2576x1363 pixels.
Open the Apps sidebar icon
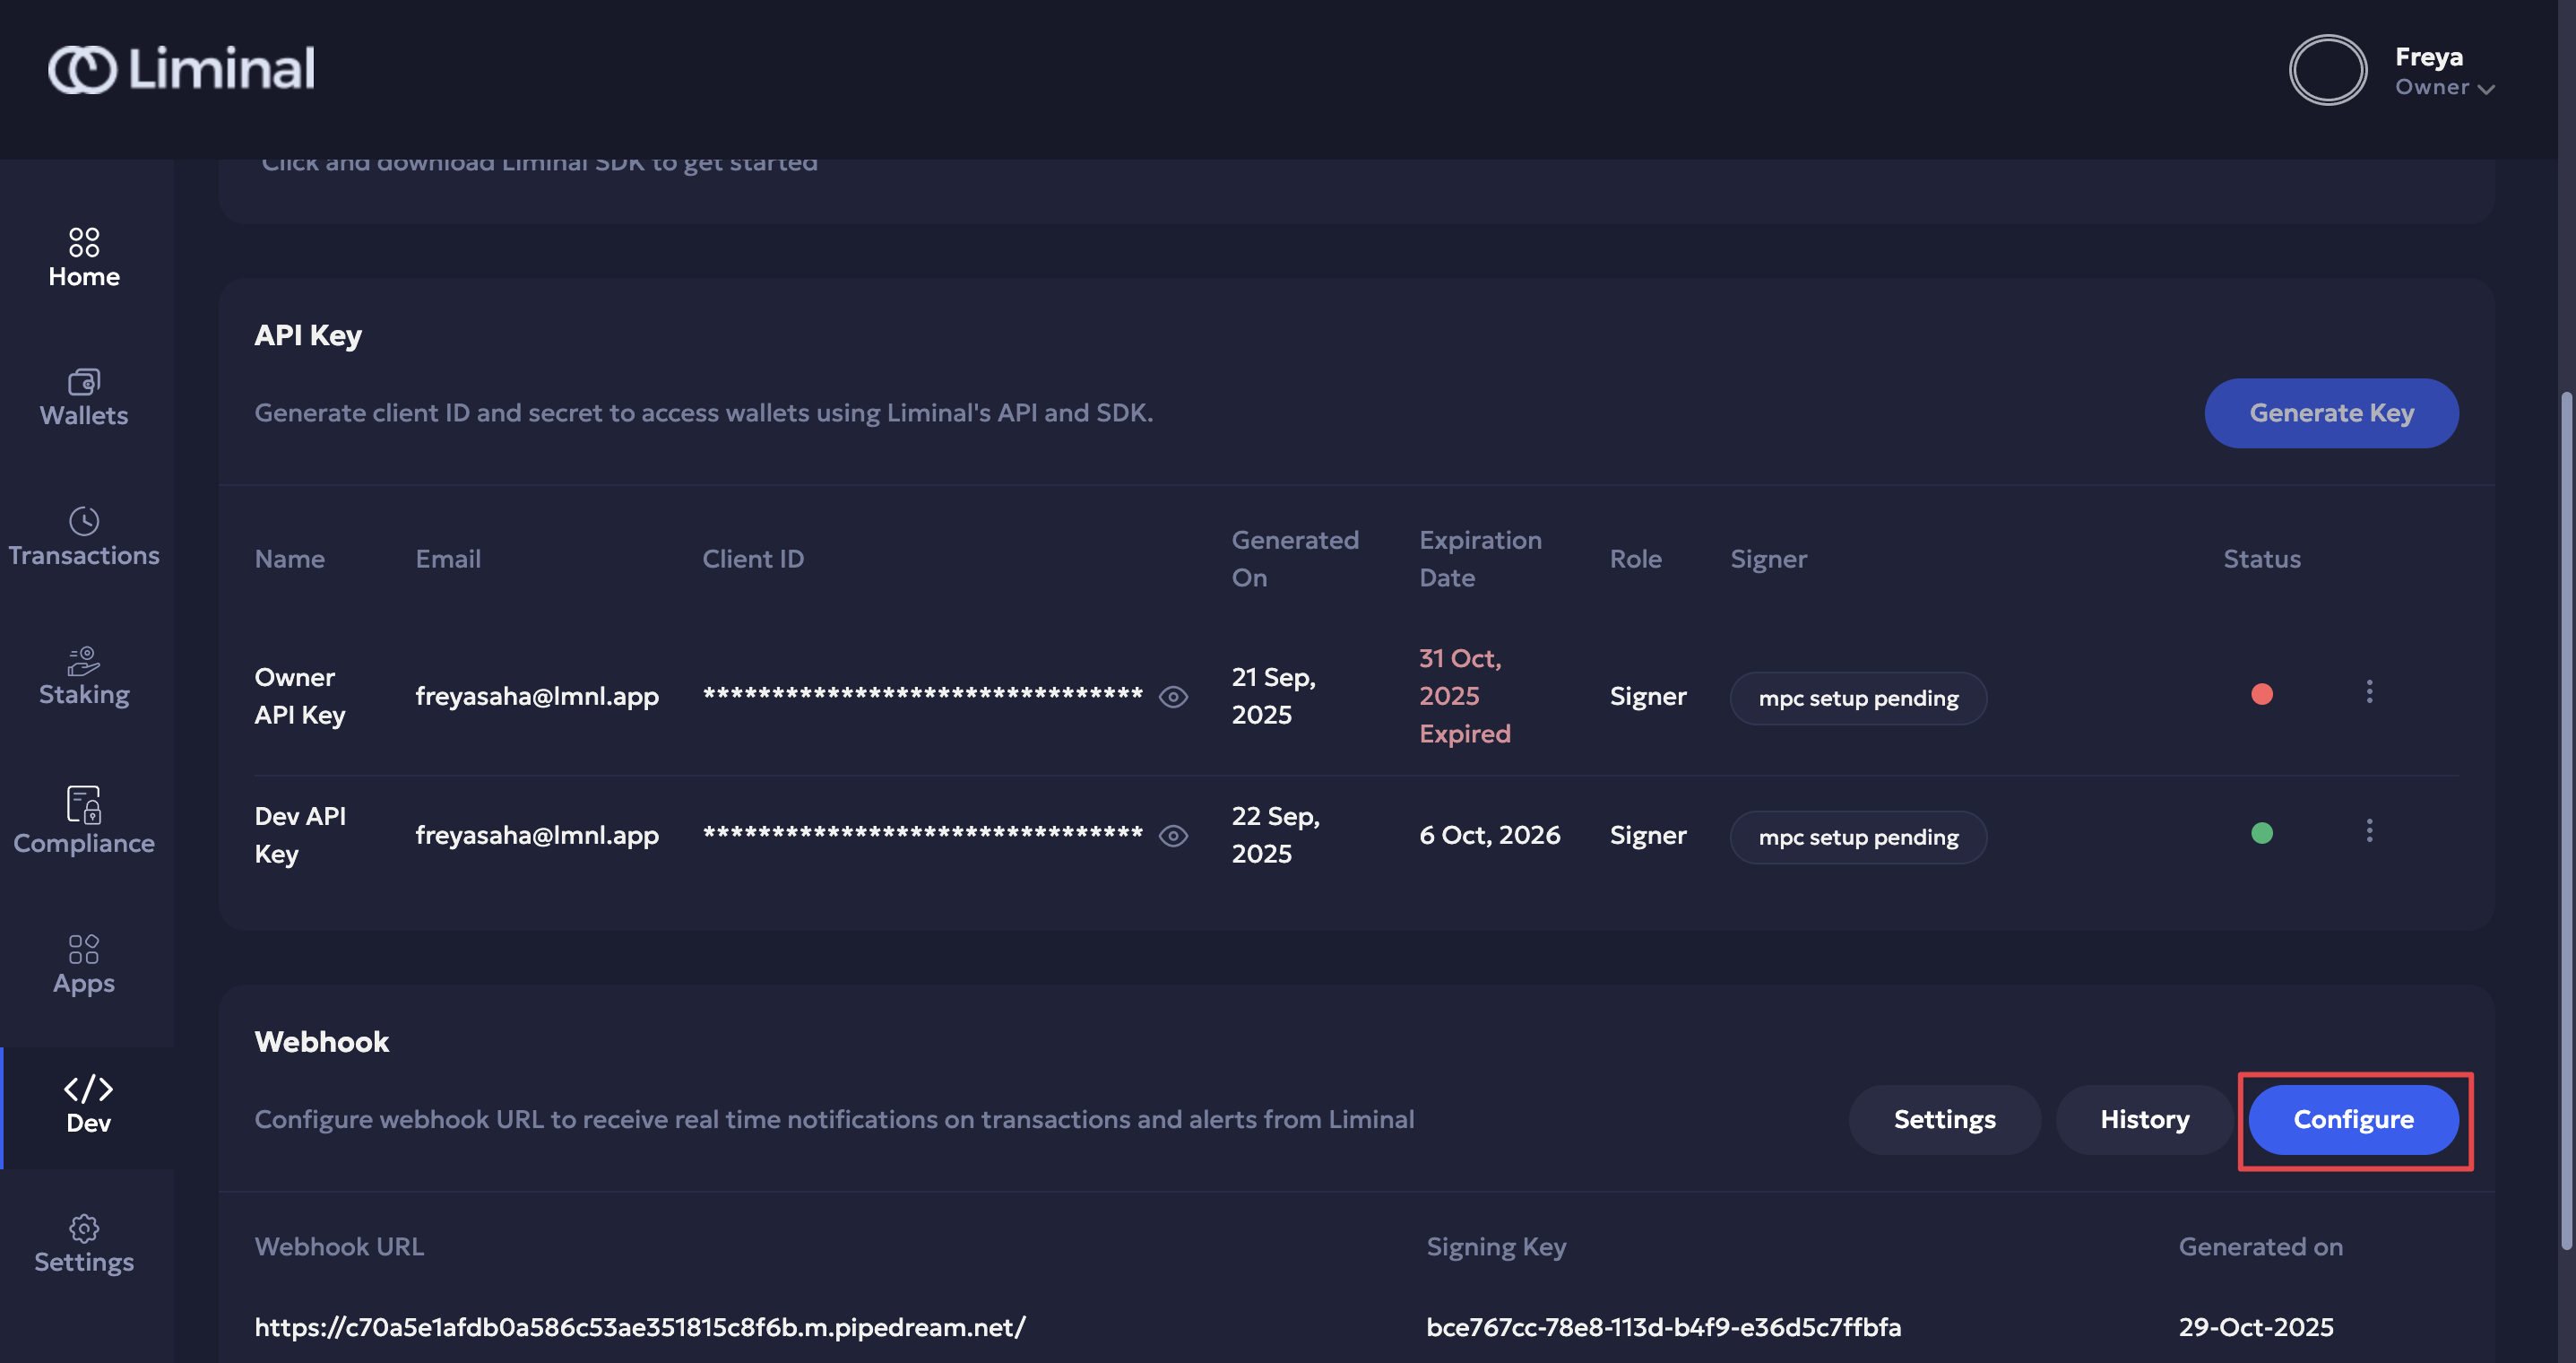pos(84,949)
